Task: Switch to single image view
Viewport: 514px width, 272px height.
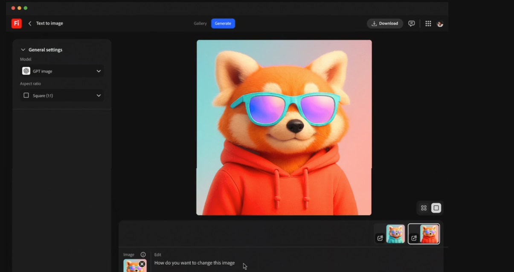Action: click(x=436, y=208)
